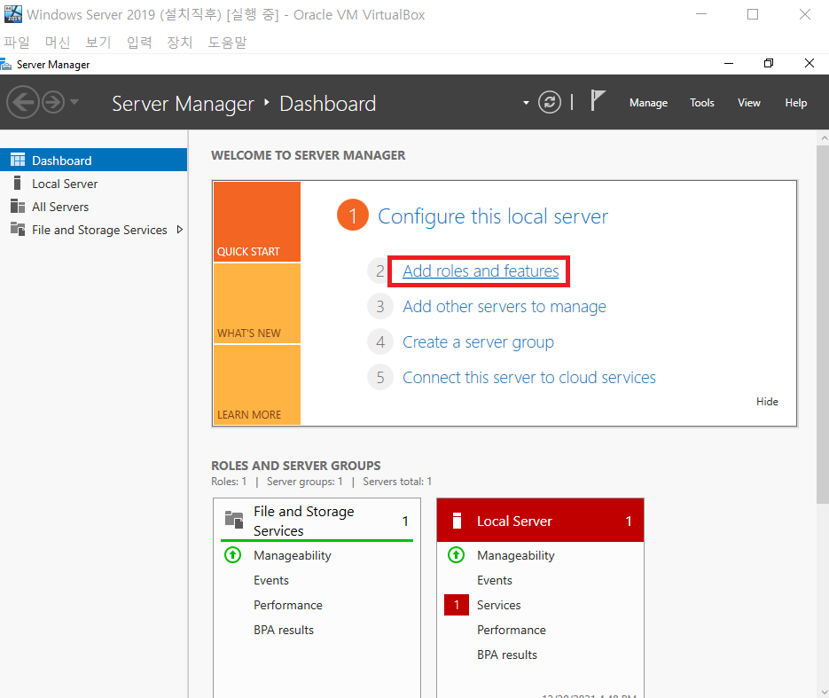Click the scrollbar up arrow
Viewport: 829px width, 698px height.
coord(823,138)
